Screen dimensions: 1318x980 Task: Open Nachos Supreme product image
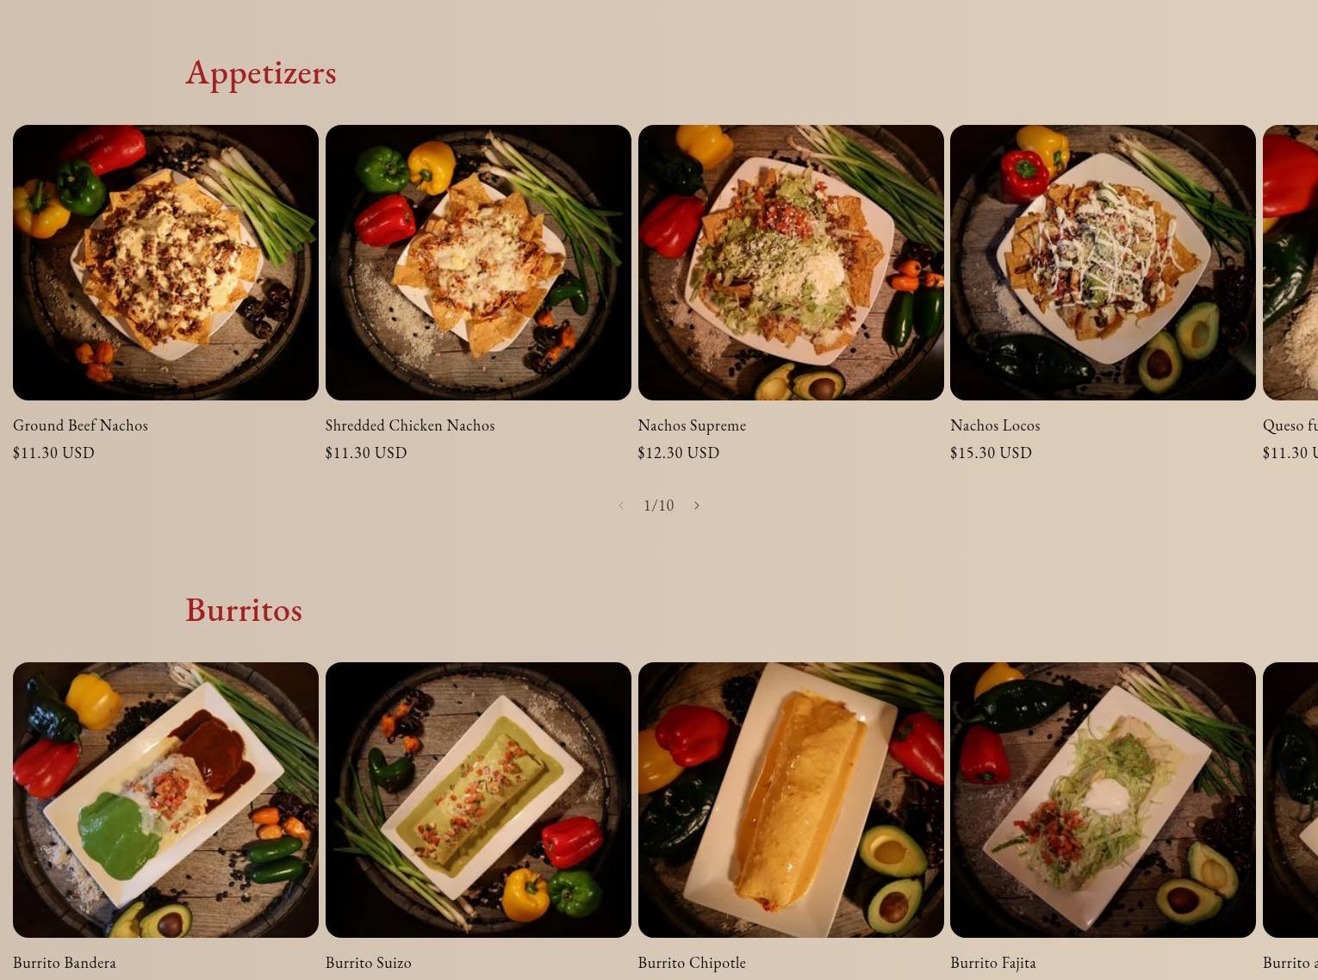tap(791, 263)
